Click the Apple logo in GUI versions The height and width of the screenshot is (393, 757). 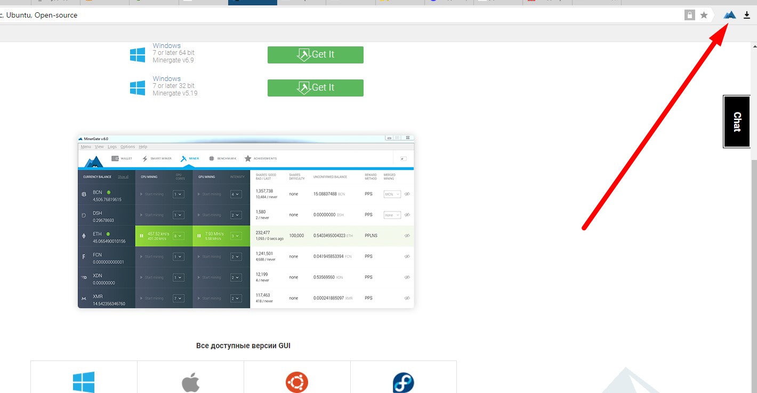pos(190,382)
